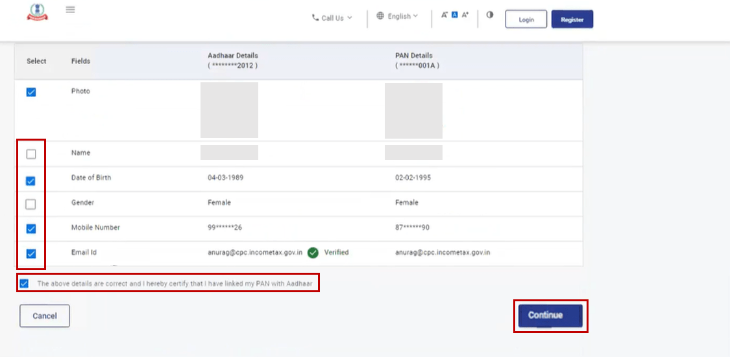Toggle the PAN-Aadhaar certification checkbox
The image size is (730, 357).
tap(25, 284)
